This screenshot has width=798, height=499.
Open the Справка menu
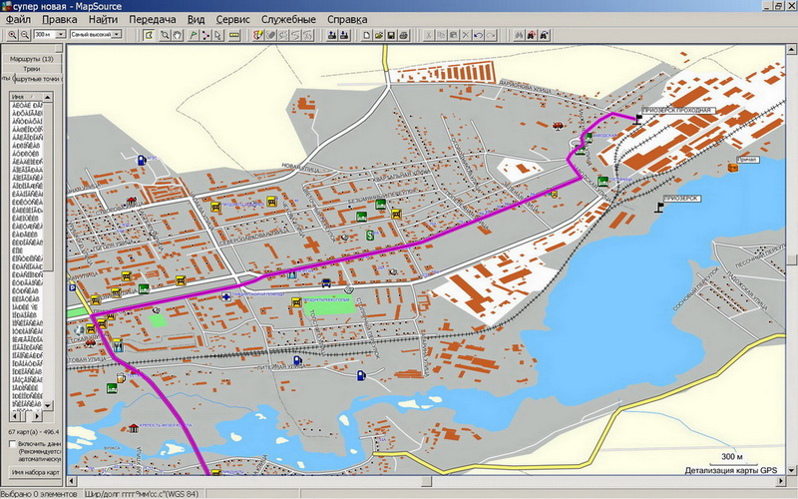pyautogui.click(x=347, y=19)
